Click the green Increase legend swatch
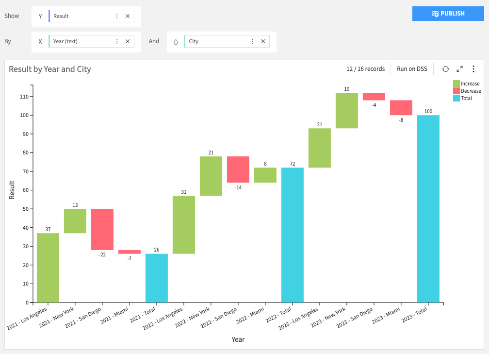 456,84
